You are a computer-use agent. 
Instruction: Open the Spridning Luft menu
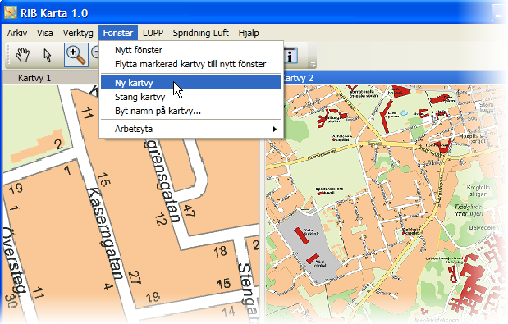coord(200,33)
